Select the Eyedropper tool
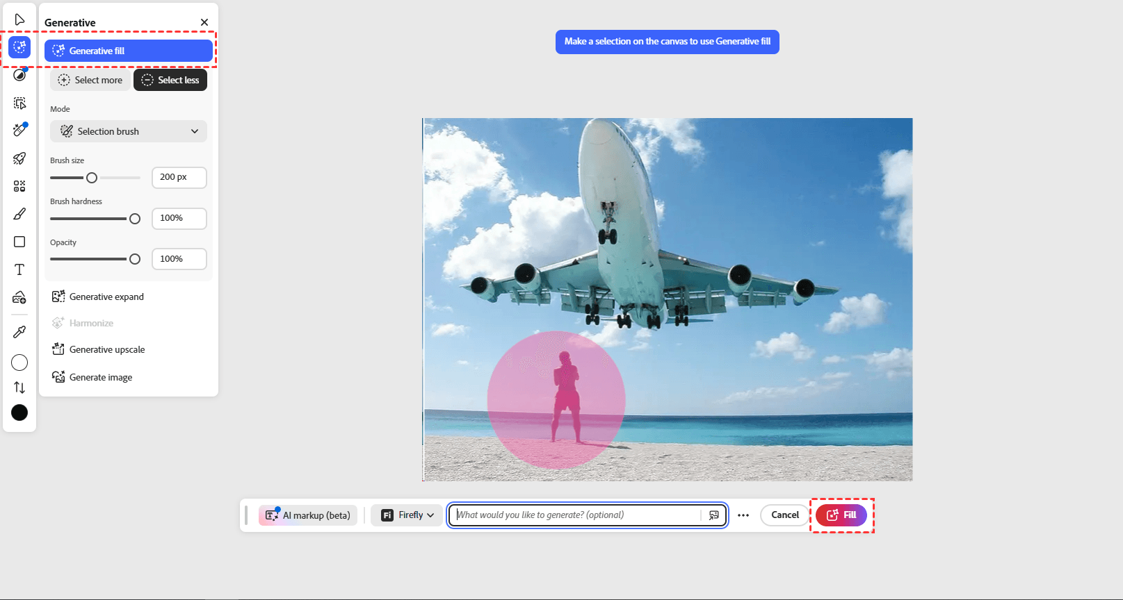 19,332
